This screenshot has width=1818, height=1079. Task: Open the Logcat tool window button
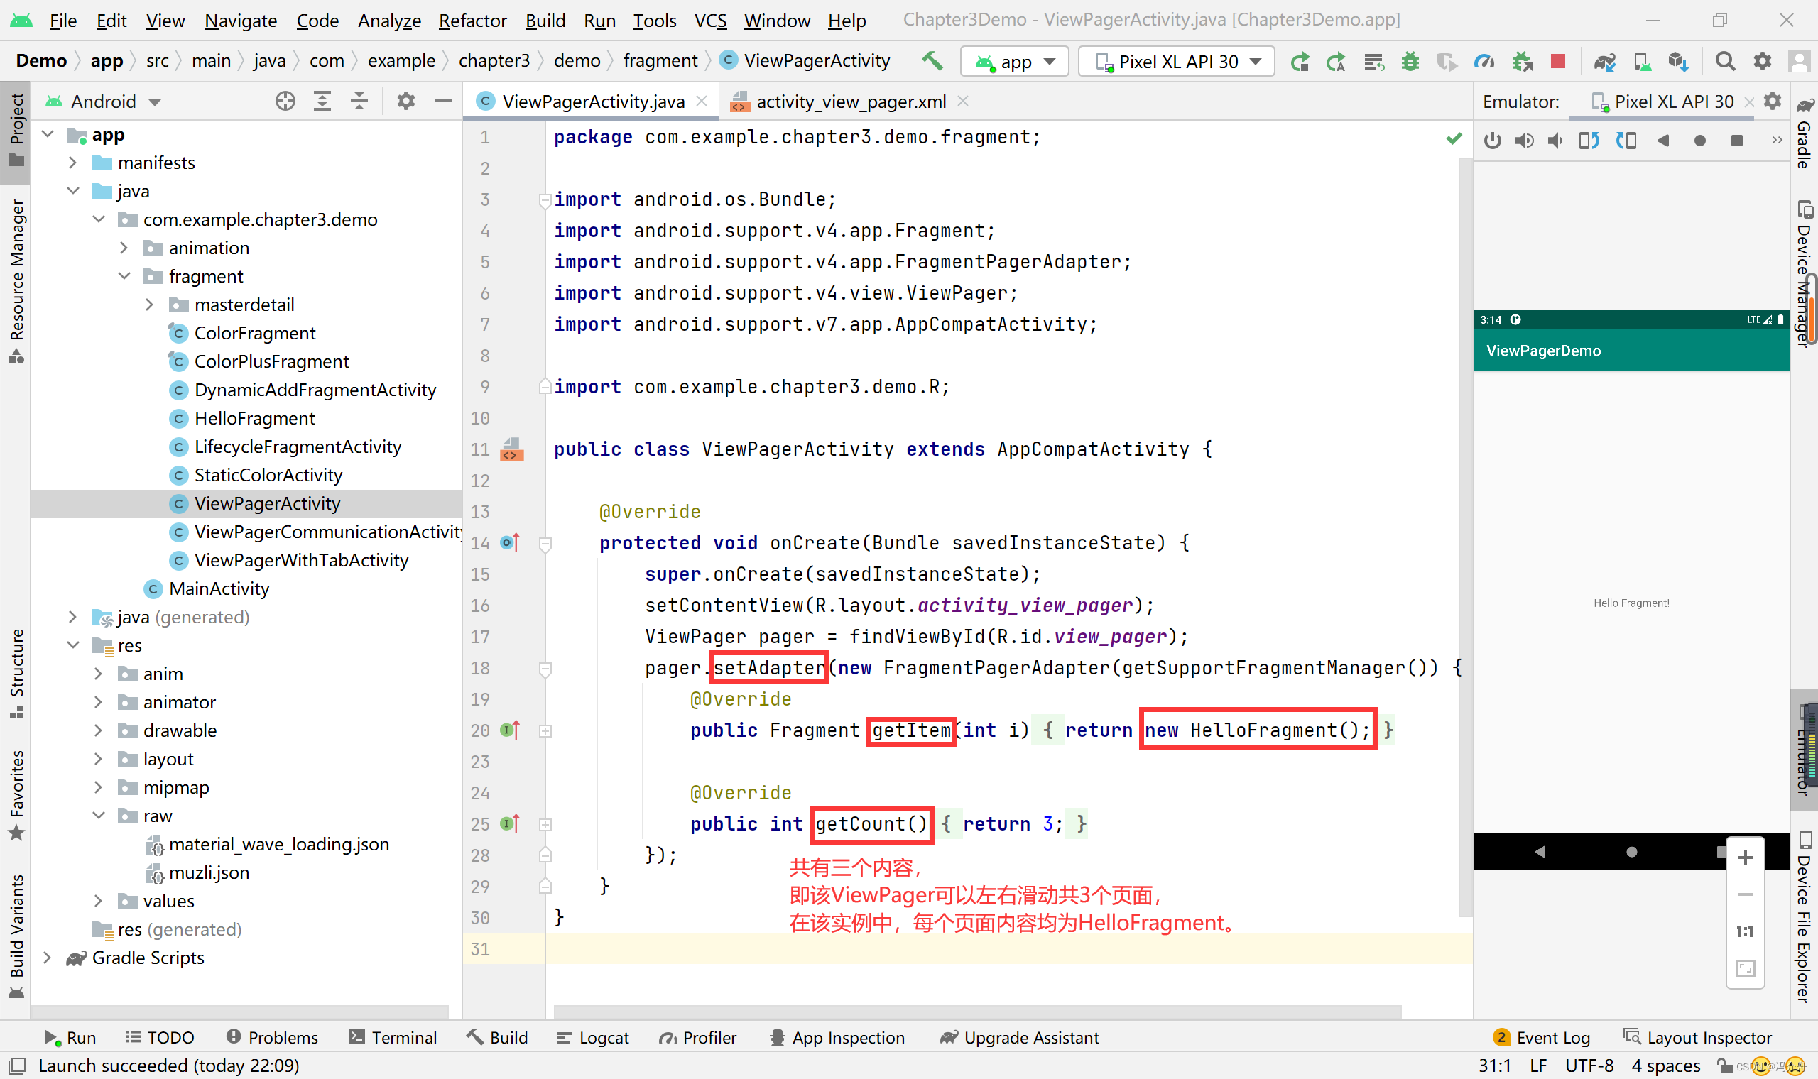coord(592,1038)
